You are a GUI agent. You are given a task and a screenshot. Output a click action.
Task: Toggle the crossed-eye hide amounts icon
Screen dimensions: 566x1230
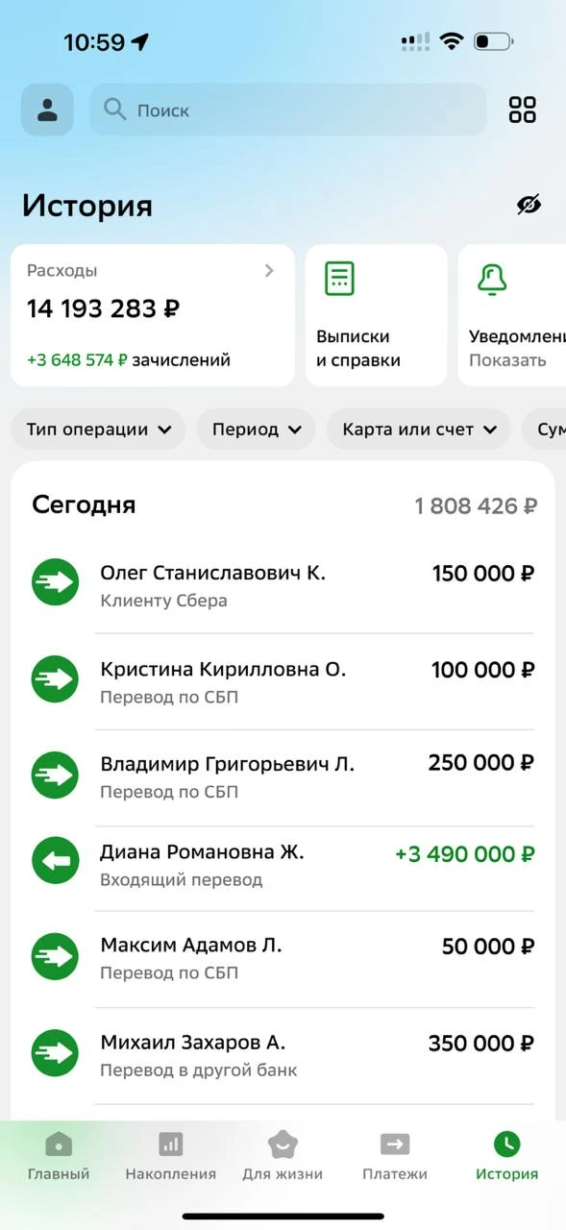pos(529,204)
